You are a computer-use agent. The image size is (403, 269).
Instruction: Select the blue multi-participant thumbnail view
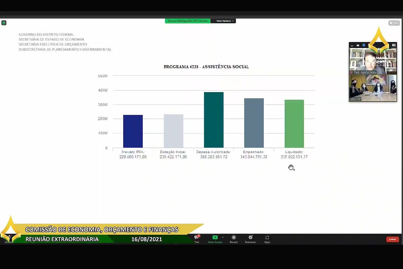pos(363,45)
